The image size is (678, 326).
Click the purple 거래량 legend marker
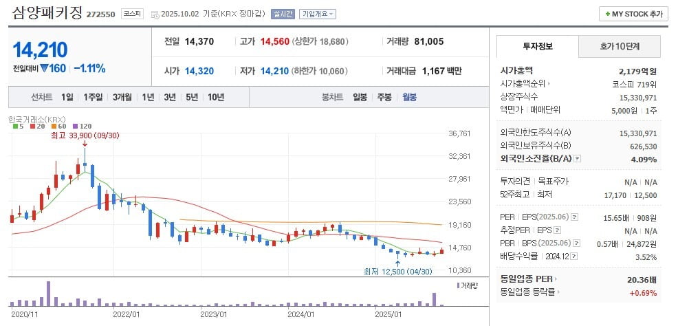pyautogui.click(x=459, y=286)
